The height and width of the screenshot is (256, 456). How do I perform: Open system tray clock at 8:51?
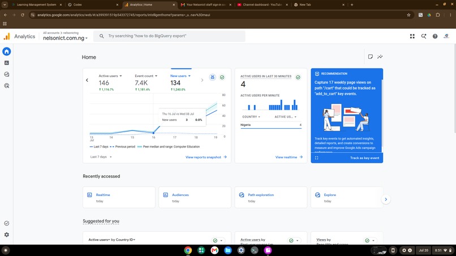[x=443, y=250]
